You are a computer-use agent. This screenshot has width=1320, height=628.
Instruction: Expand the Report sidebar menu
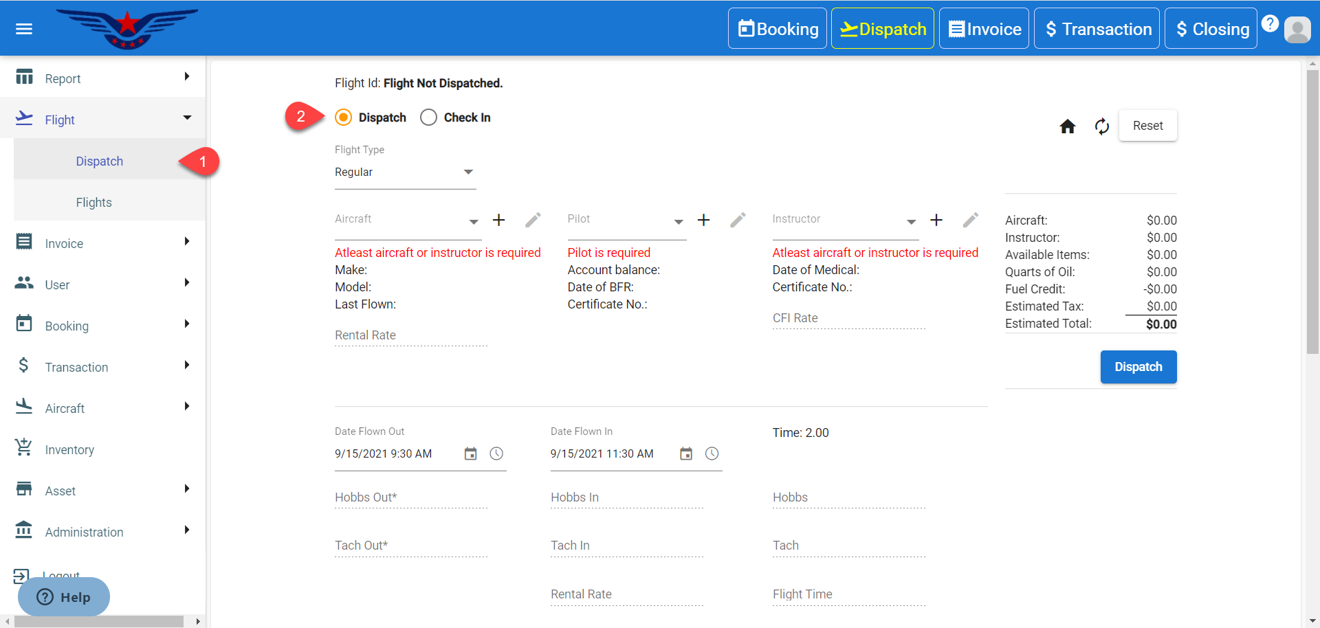click(103, 78)
